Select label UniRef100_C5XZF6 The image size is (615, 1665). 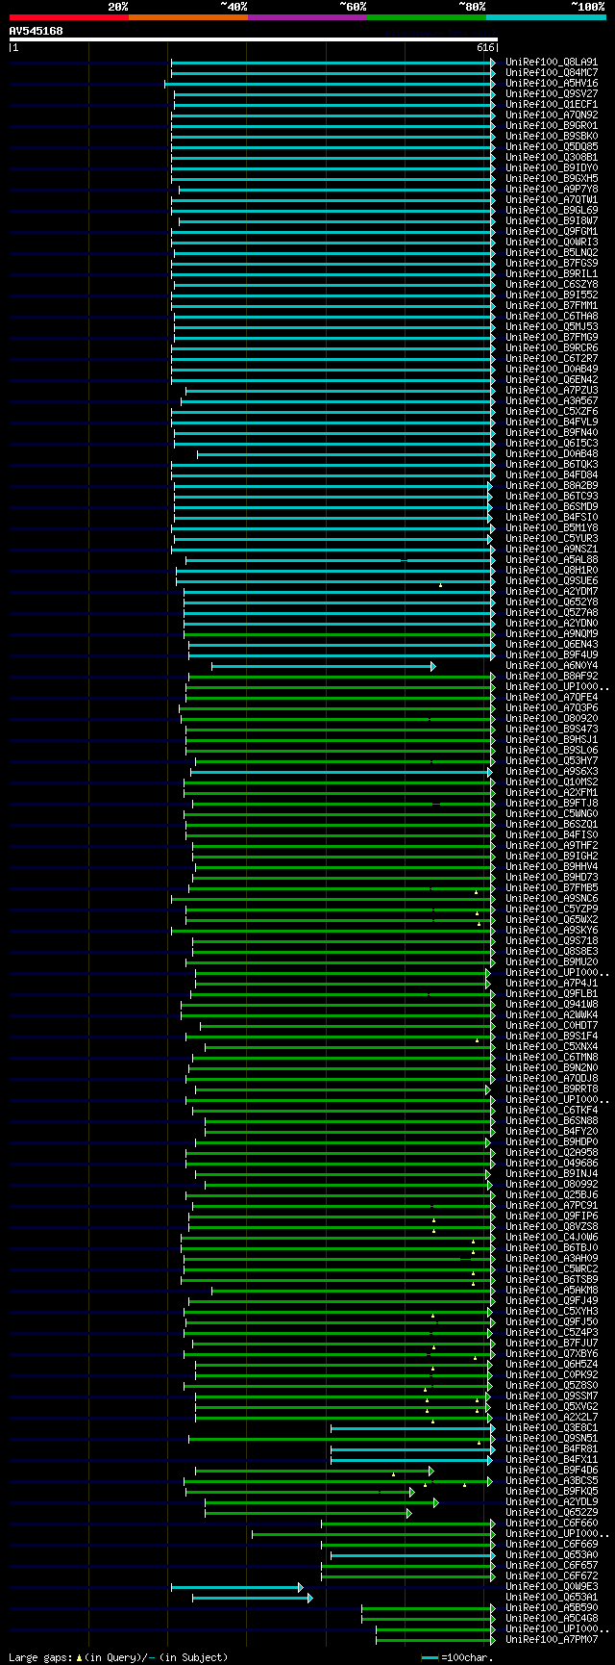coord(552,411)
